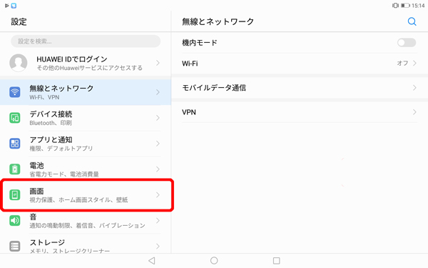Screen dimensions: 428x268
Task: Tap the アプリと通知 apps grid icon
Action: pos(15,144)
